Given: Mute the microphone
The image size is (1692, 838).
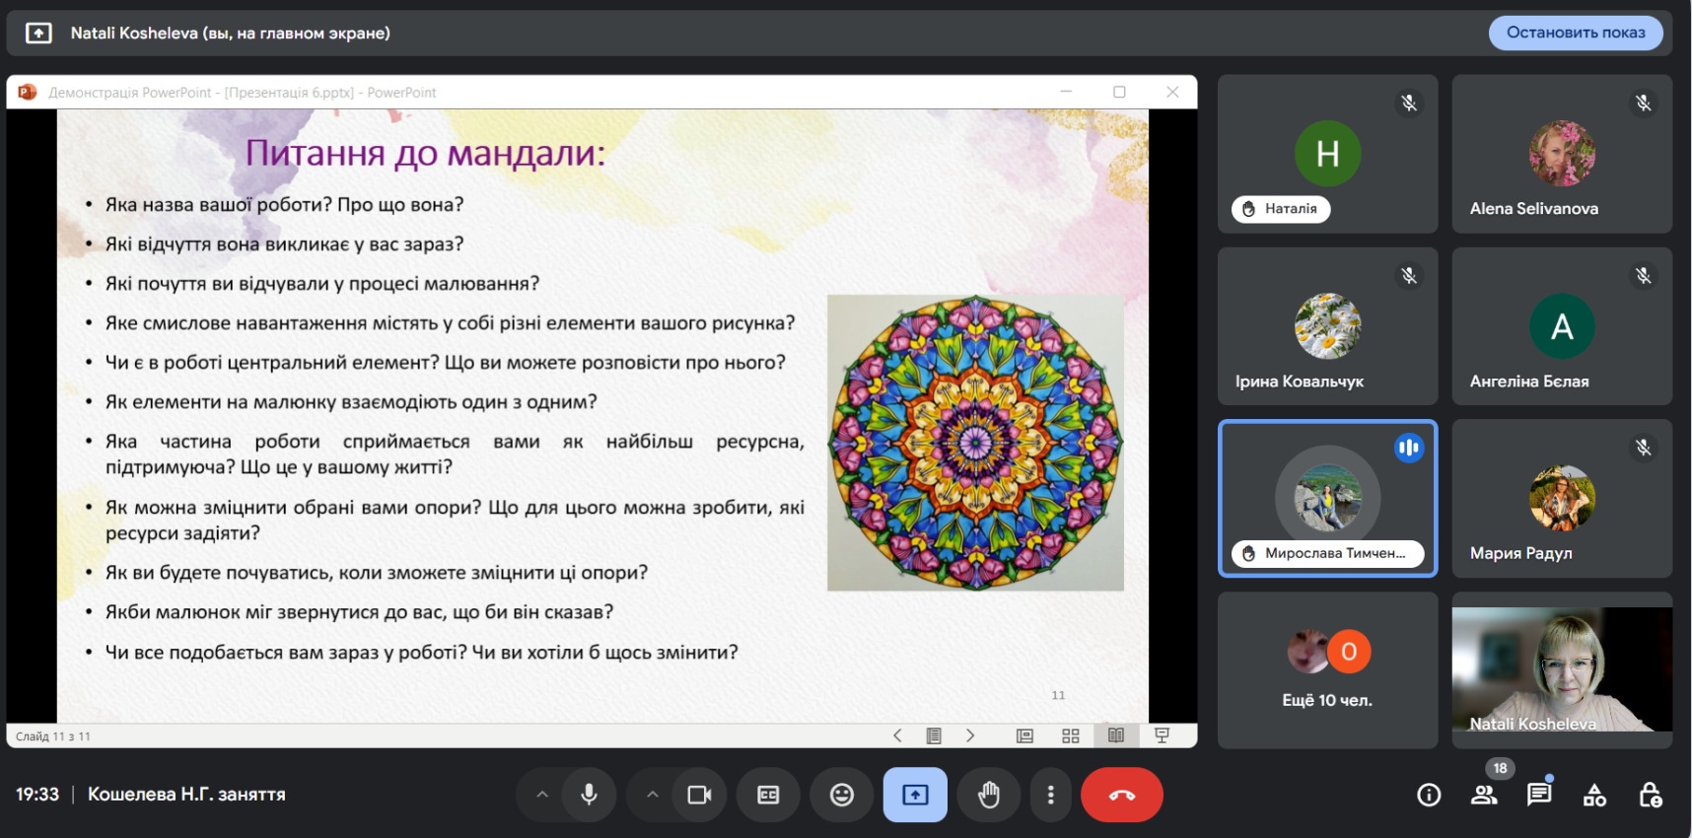Looking at the screenshot, I should 589,795.
